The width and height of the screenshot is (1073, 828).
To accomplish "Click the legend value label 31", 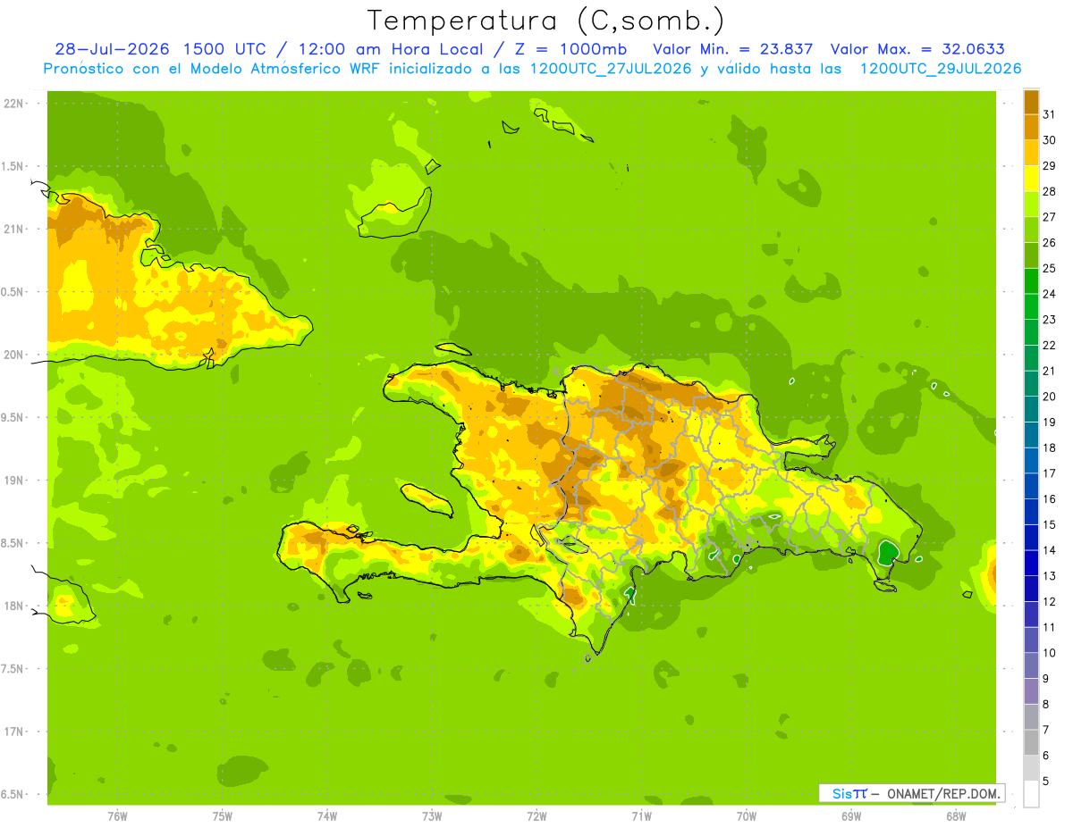I will [1049, 114].
